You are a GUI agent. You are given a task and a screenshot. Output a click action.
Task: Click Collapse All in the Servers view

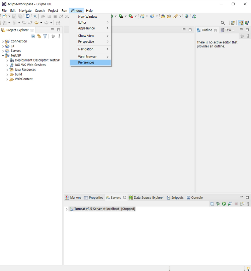pos(212,204)
